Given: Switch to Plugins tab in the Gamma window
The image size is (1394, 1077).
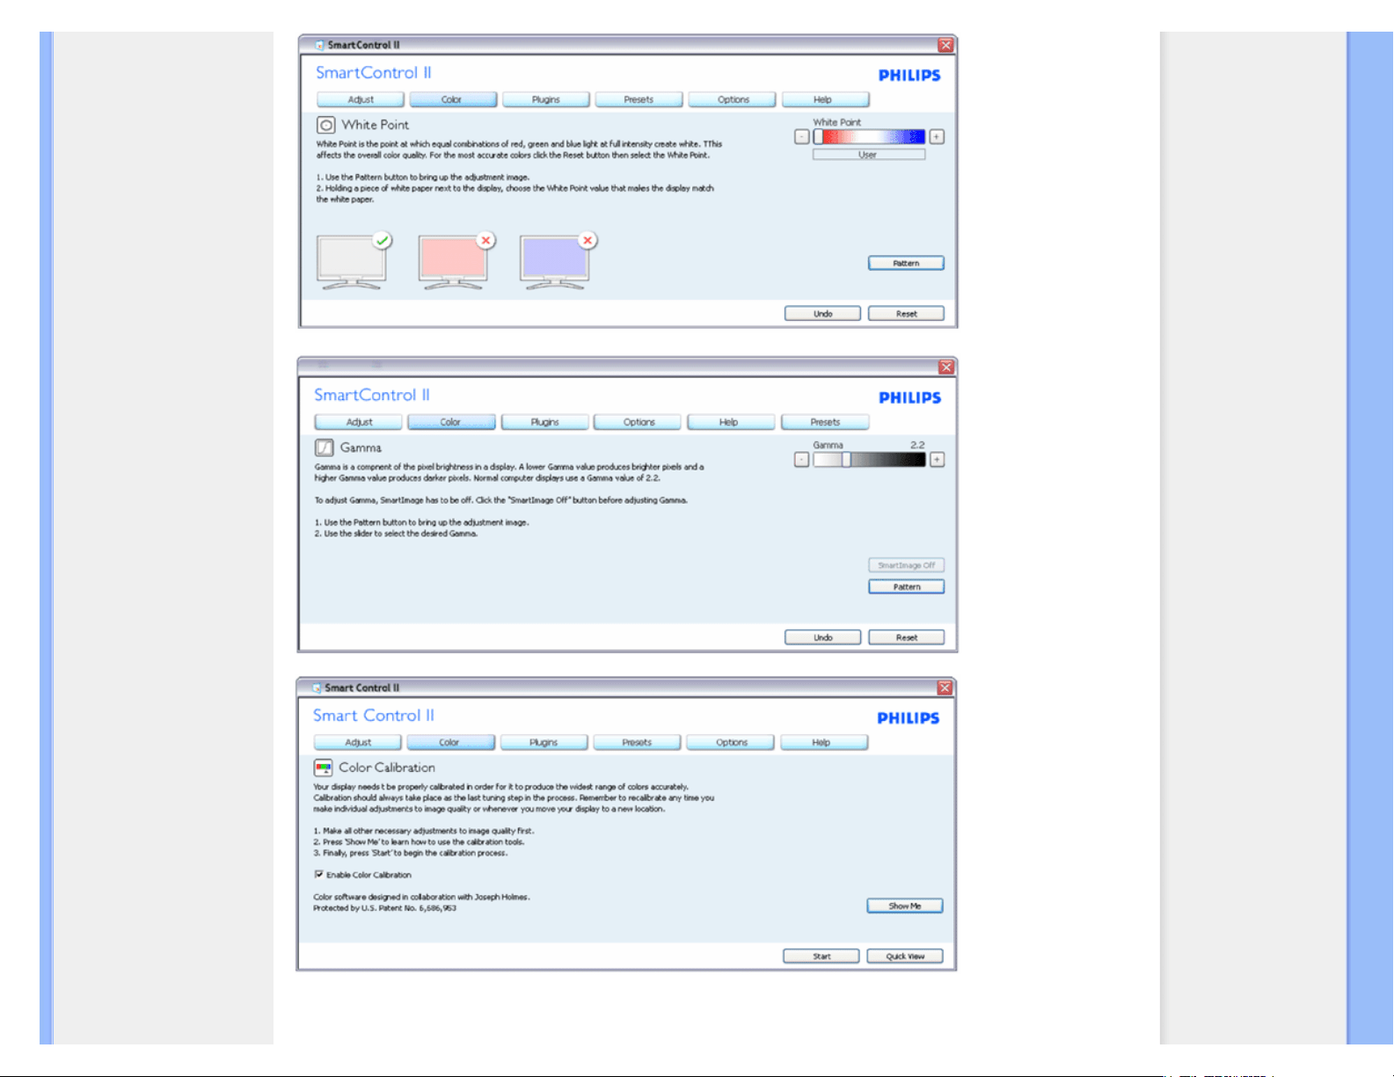Looking at the screenshot, I should [544, 422].
